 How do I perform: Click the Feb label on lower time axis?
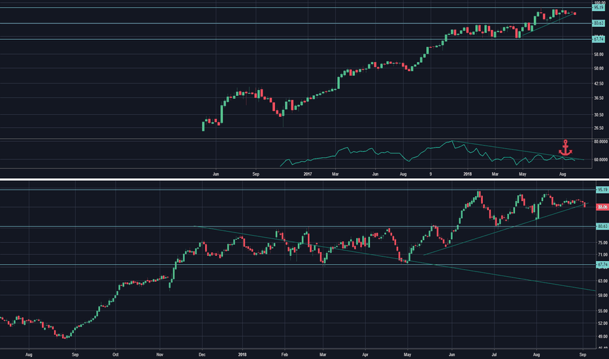click(285, 354)
